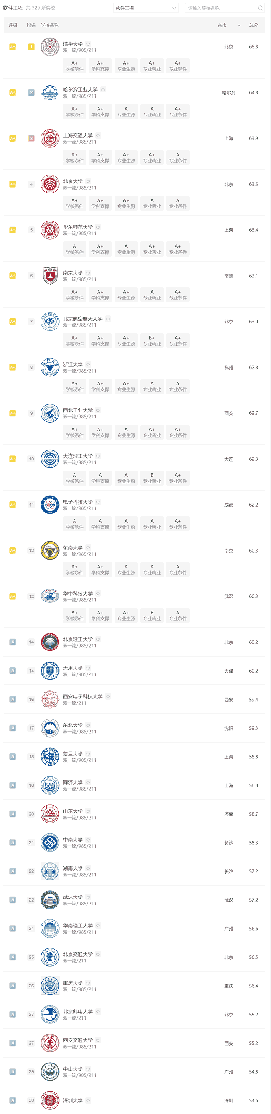This screenshot has height=1114, width=271.
Task: Click the search magnifier icon
Action: (260, 8)
